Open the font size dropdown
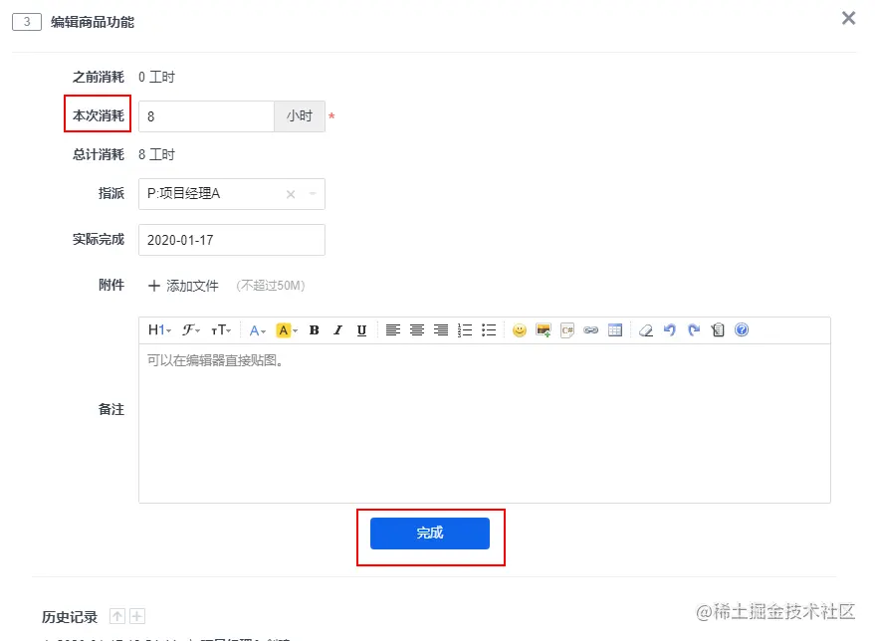875x641 pixels. tap(221, 330)
